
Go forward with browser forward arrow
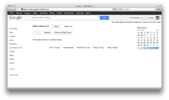13,9
